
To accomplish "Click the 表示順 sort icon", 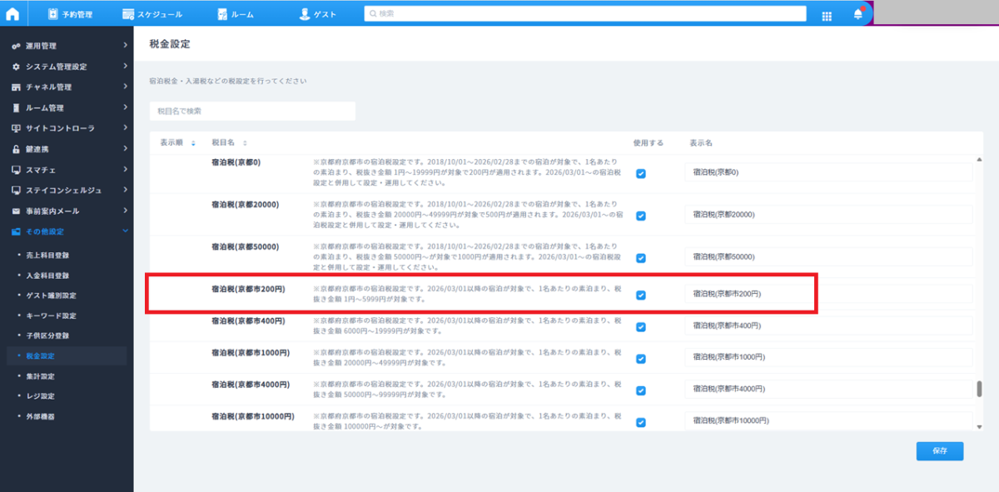I will click(x=193, y=143).
